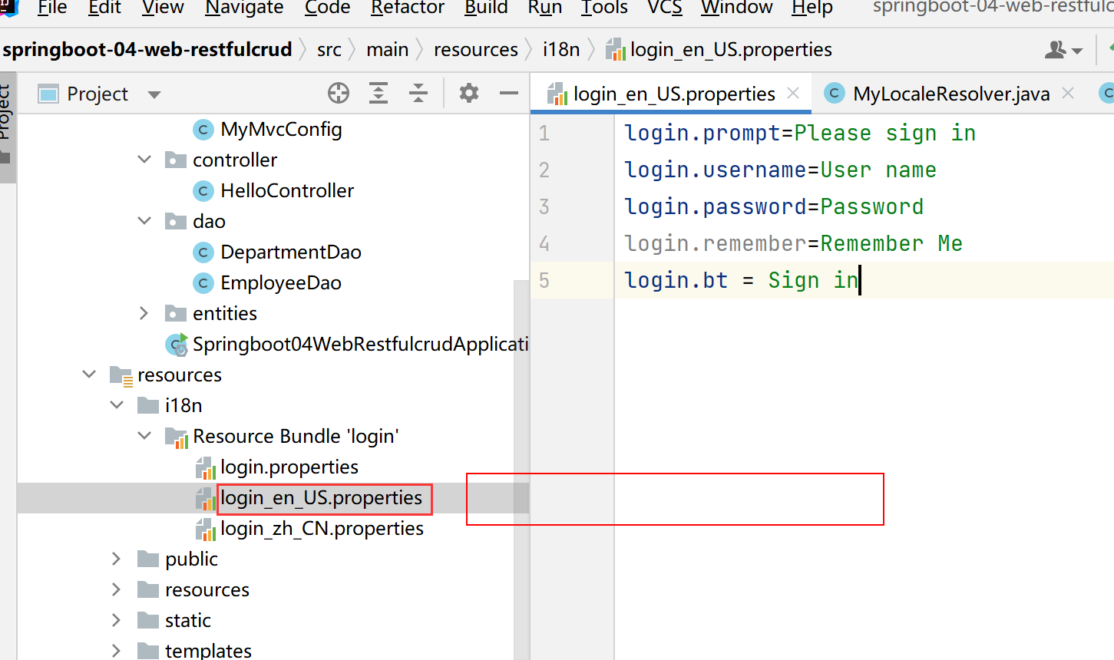Click the i18n breadcrumb
The image size is (1114, 660).
pos(561,50)
